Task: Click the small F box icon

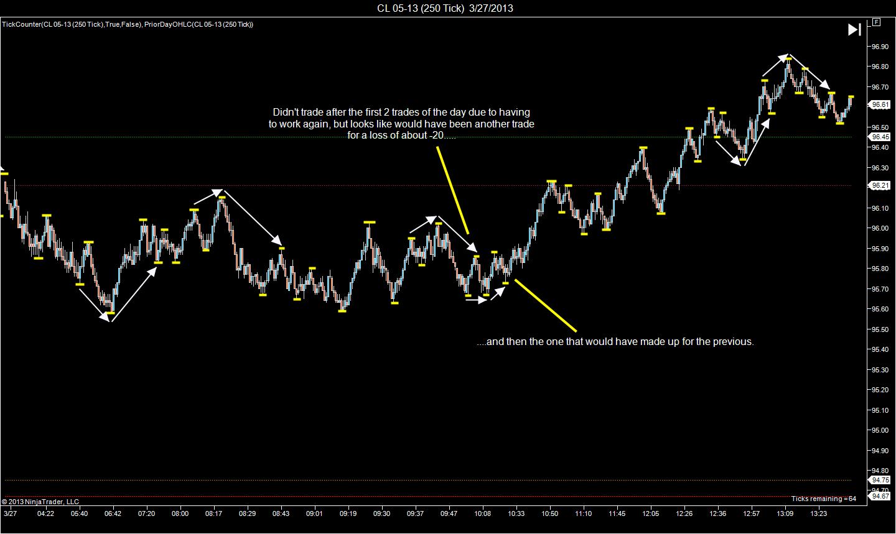Action: click(x=876, y=22)
